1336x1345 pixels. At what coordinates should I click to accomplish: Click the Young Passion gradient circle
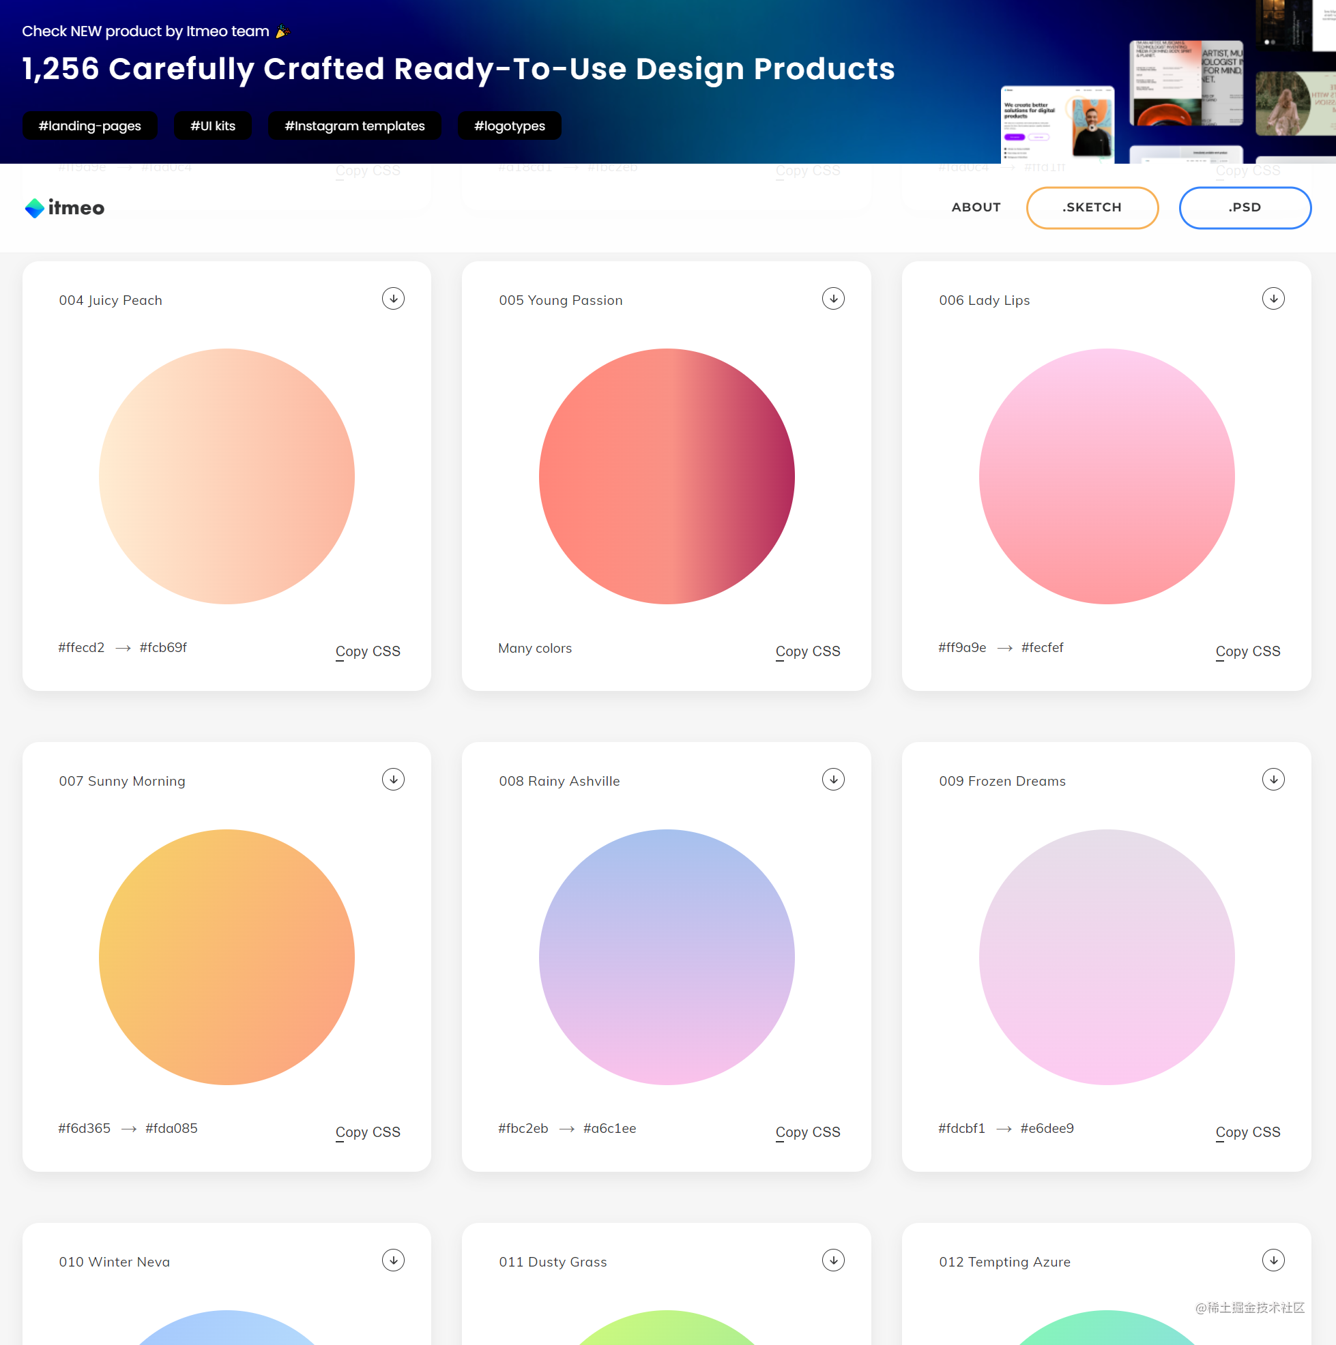(x=667, y=476)
